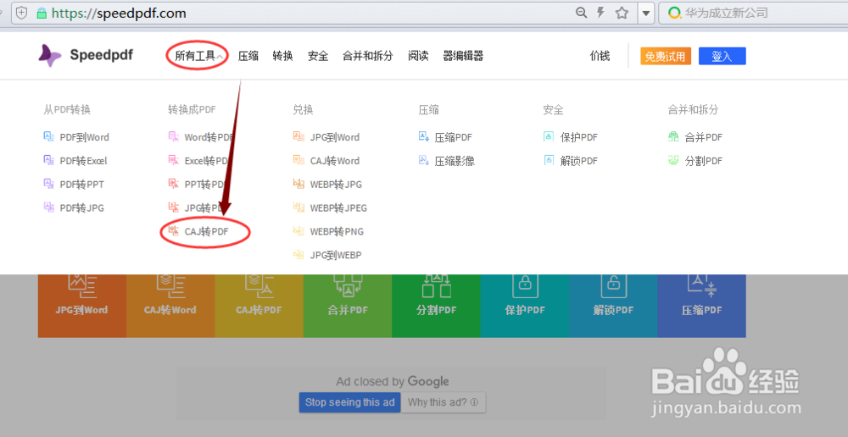Bookmark the page with star icon
The width and height of the screenshot is (848, 437).
(x=622, y=13)
